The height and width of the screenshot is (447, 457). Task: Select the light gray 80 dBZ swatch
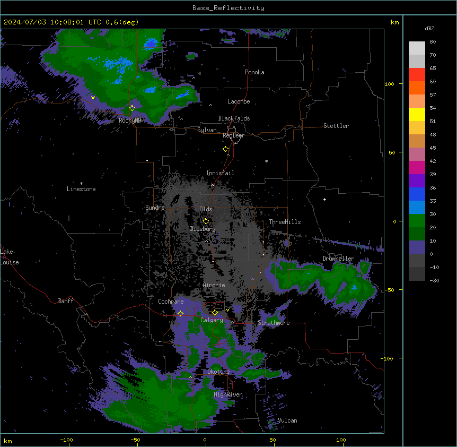click(x=417, y=48)
